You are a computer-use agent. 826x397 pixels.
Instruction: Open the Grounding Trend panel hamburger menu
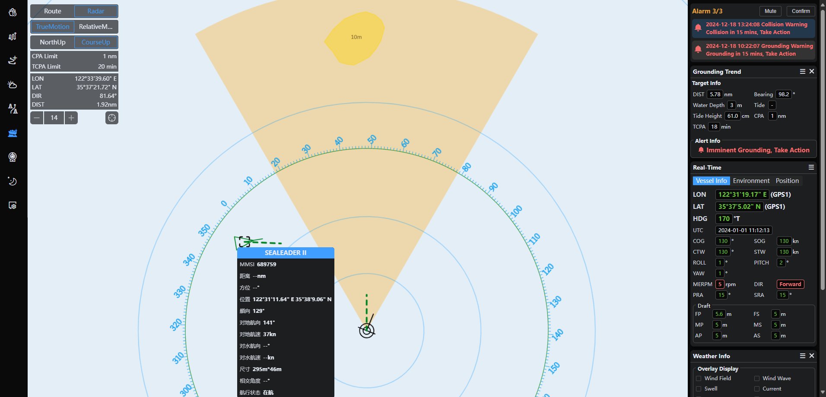pyautogui.click(x=802, y=72)
